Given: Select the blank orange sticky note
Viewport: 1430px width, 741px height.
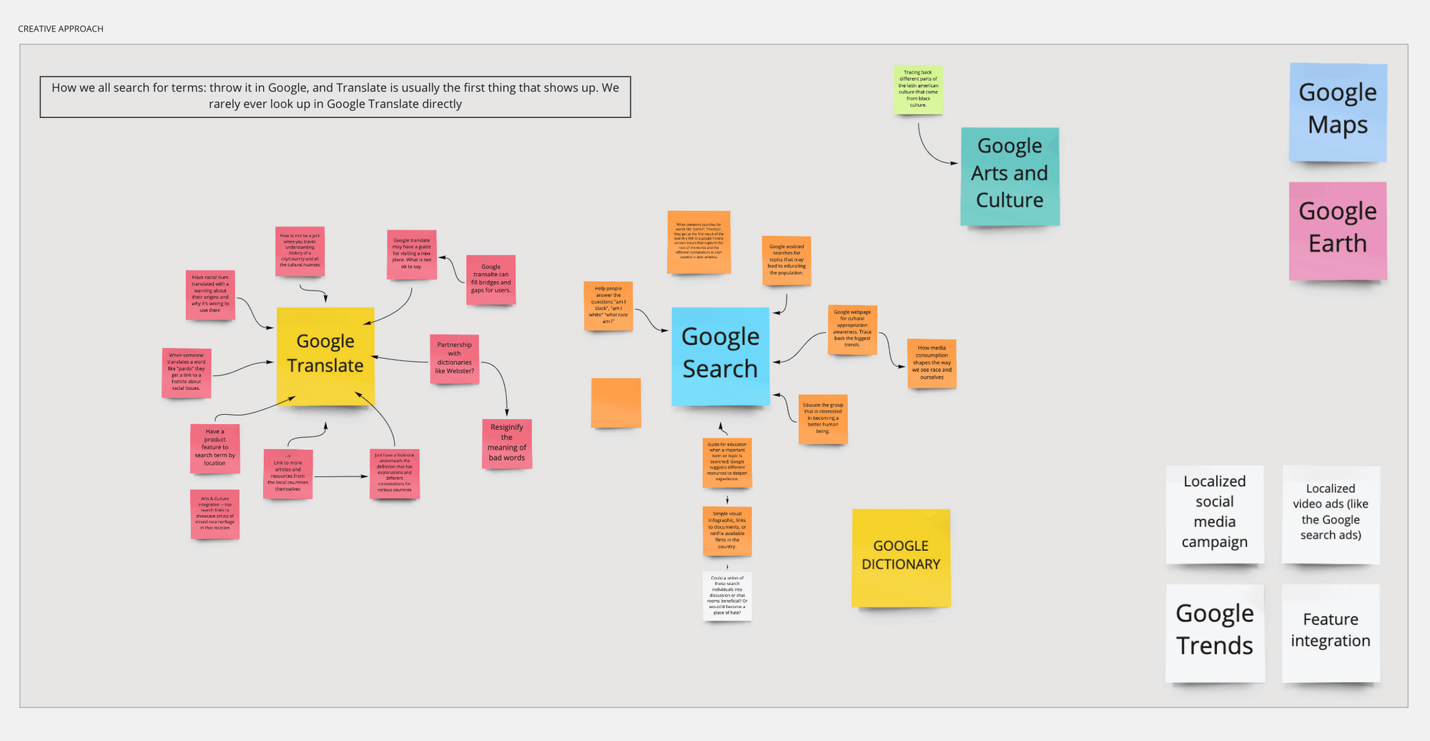Looking at the screenshot, I should tap(616, 403).
